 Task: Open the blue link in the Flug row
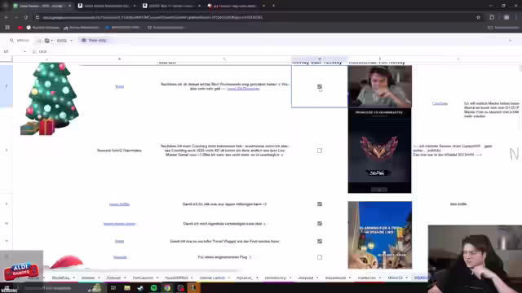coord(120,257)
